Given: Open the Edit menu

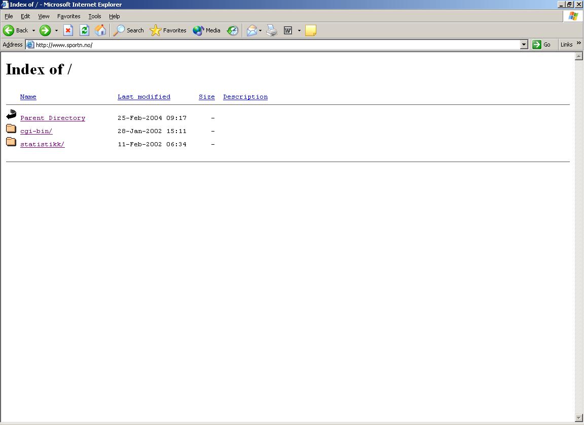Looking at the screenshot, I should (x=25, y=16).
